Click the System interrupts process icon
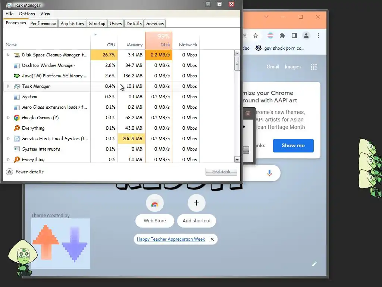This screenshot has height=287, width=382. pyautogui.click(x=16, y=149)
